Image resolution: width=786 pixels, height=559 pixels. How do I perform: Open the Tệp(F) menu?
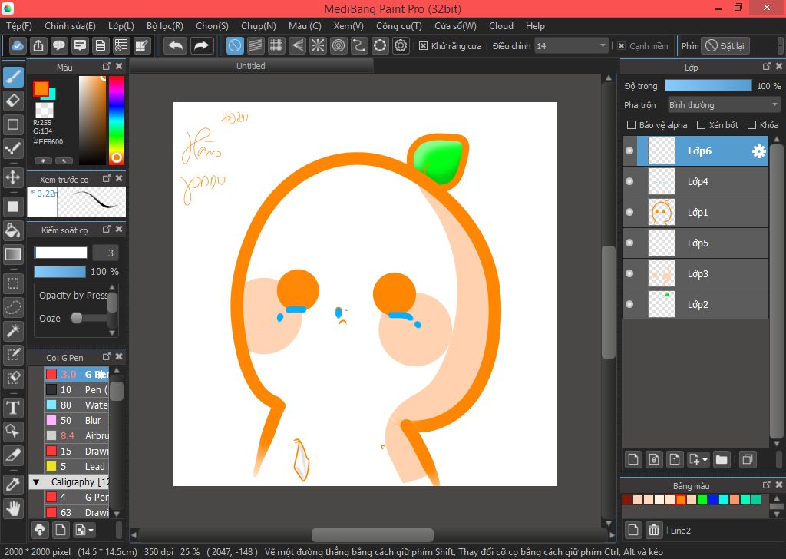tap(19, 26)
